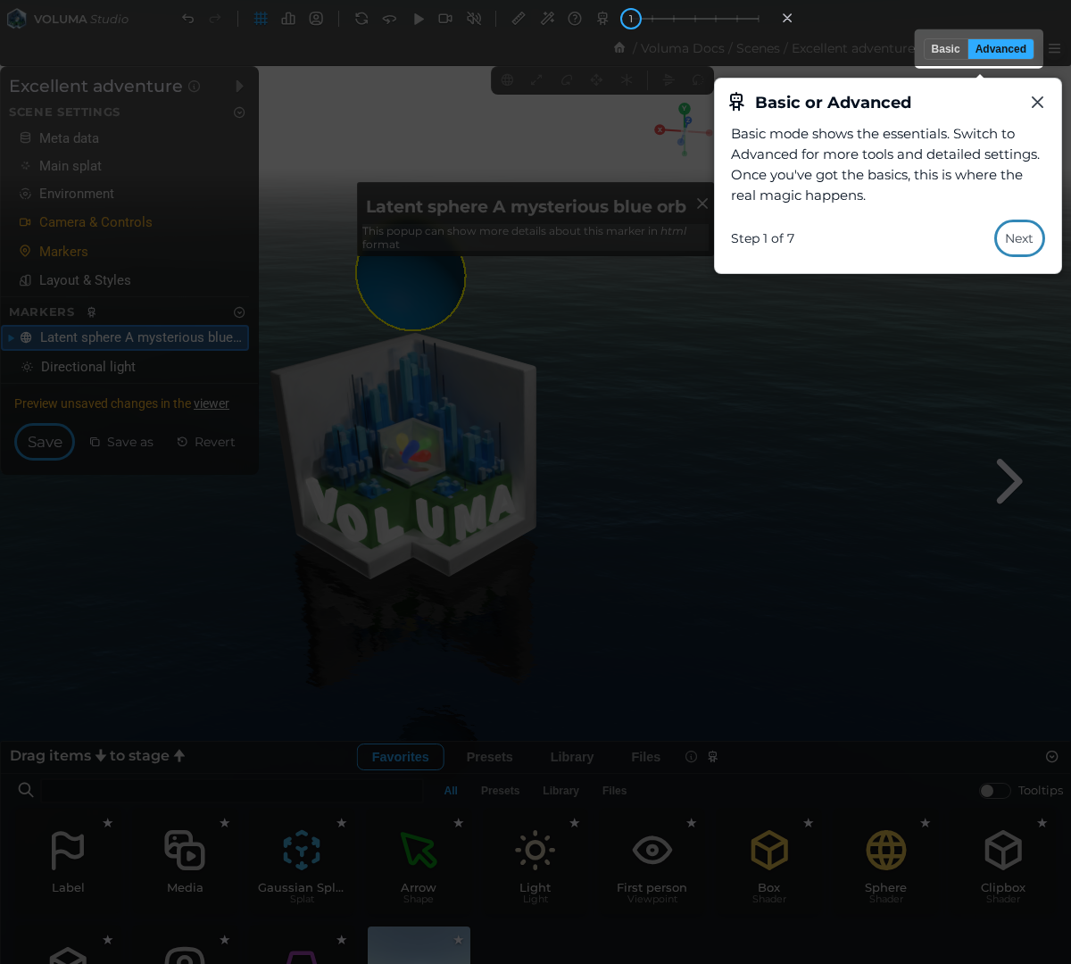This screenshot has width=1071, height=964.
Task: Close the Latent sphere marker popup
Action: coord(702,204)
